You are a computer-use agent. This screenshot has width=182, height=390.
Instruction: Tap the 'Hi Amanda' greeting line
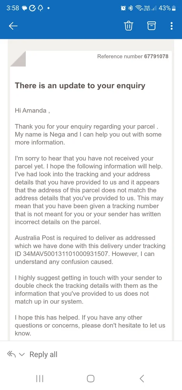pyautogui.click(x=33, y=110)
